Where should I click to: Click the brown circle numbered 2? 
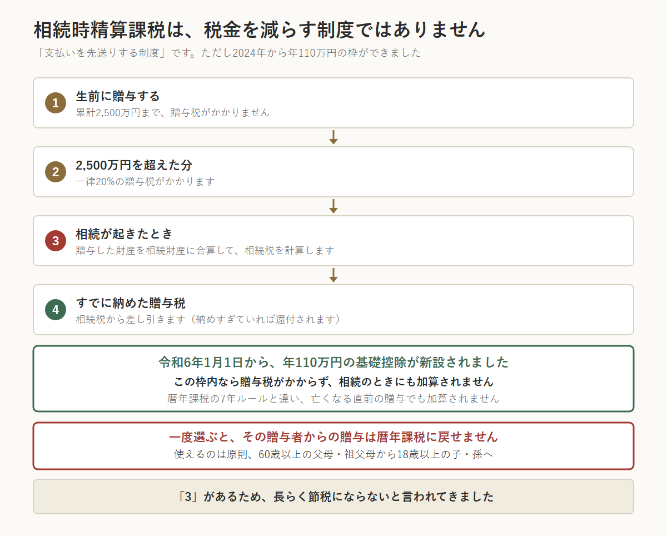(x=56, y=172)
